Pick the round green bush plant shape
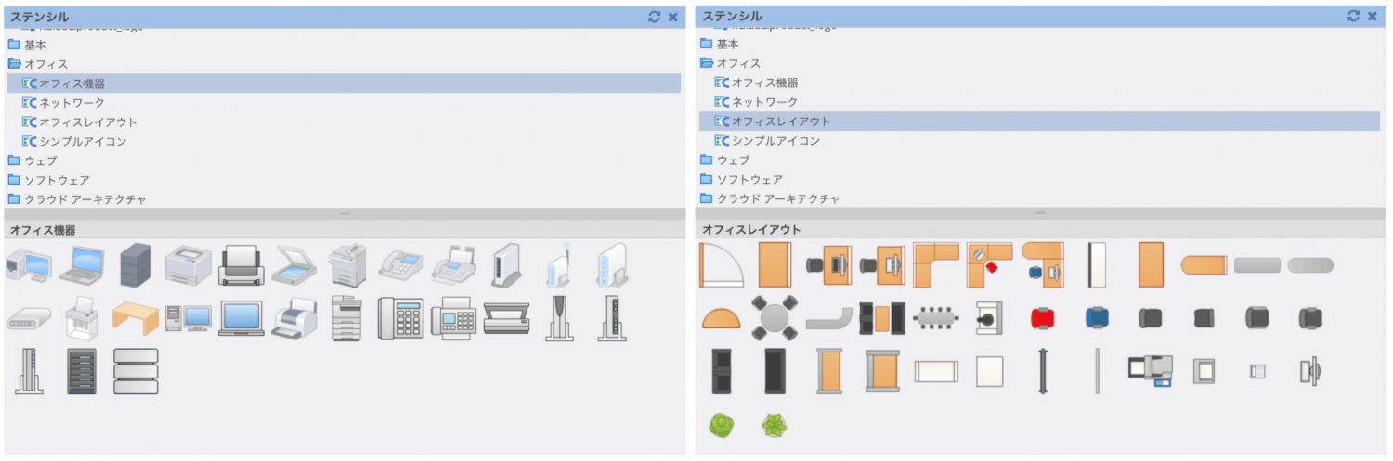The image size is (1393, 461). pos(721,425)
